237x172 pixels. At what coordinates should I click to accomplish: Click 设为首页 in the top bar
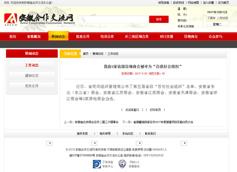tap(223, 3)
